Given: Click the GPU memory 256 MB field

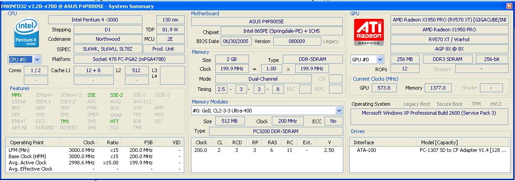Looking at the screenshot, I should click(405, 59).
